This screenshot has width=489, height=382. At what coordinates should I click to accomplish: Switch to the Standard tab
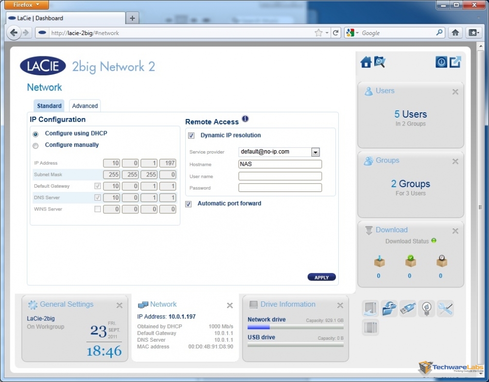coord(49,106)
